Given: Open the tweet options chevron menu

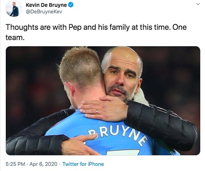Looking at the screenshot, I should click(x=198, y=4).
